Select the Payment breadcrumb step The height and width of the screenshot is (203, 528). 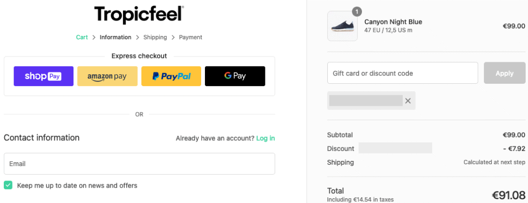[x=191, y=37]
